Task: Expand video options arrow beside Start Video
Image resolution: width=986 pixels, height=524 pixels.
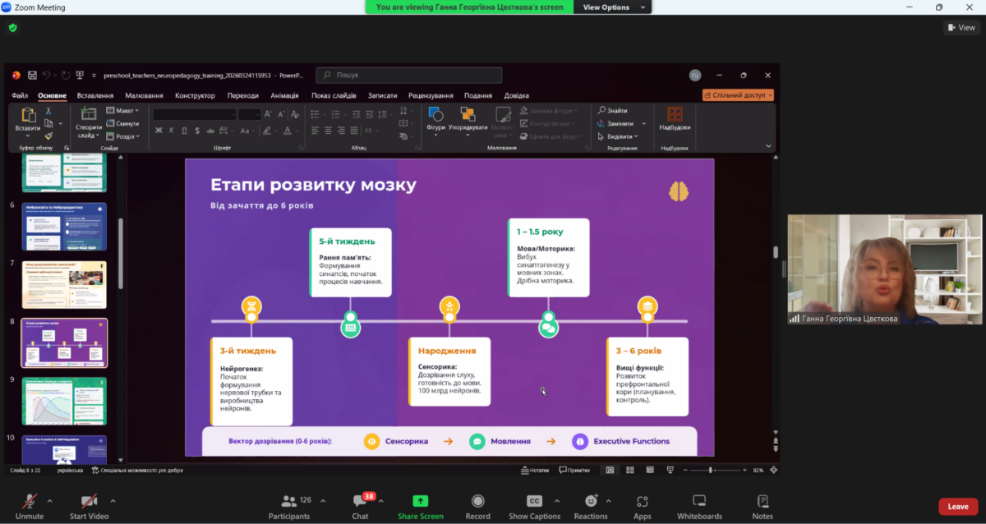Action: [x=113, y=500]
